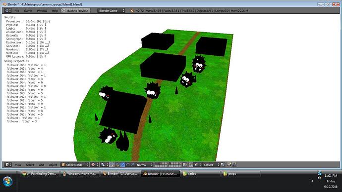Image resolution: width=342 pixels, height=192 pixels.
Task: Open the Info editor type selector
Action: [x=8, y=11]
